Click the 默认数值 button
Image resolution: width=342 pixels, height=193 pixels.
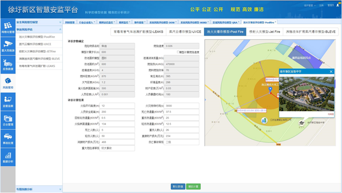178,186
